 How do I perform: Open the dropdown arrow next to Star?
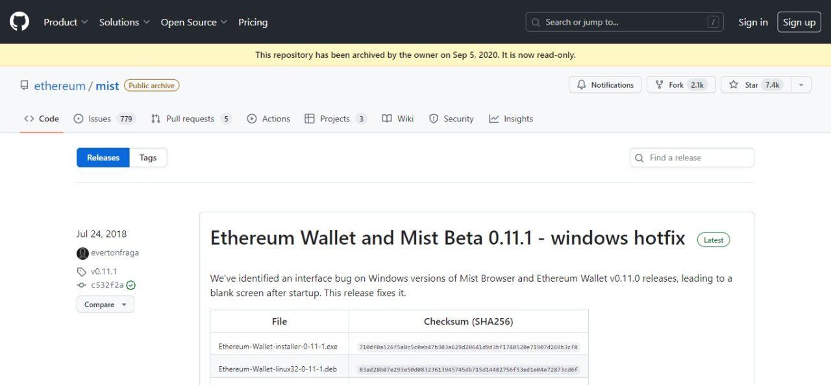coord(801,85)
